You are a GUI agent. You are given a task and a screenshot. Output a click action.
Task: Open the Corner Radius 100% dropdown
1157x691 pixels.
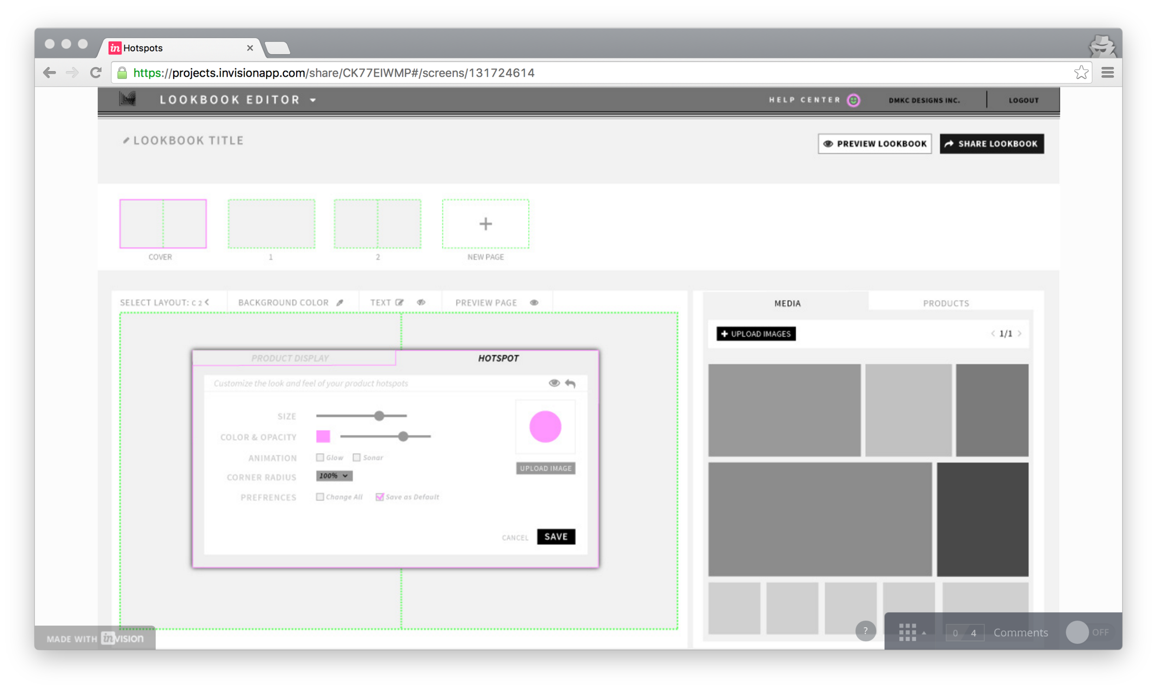coord(334,476)
